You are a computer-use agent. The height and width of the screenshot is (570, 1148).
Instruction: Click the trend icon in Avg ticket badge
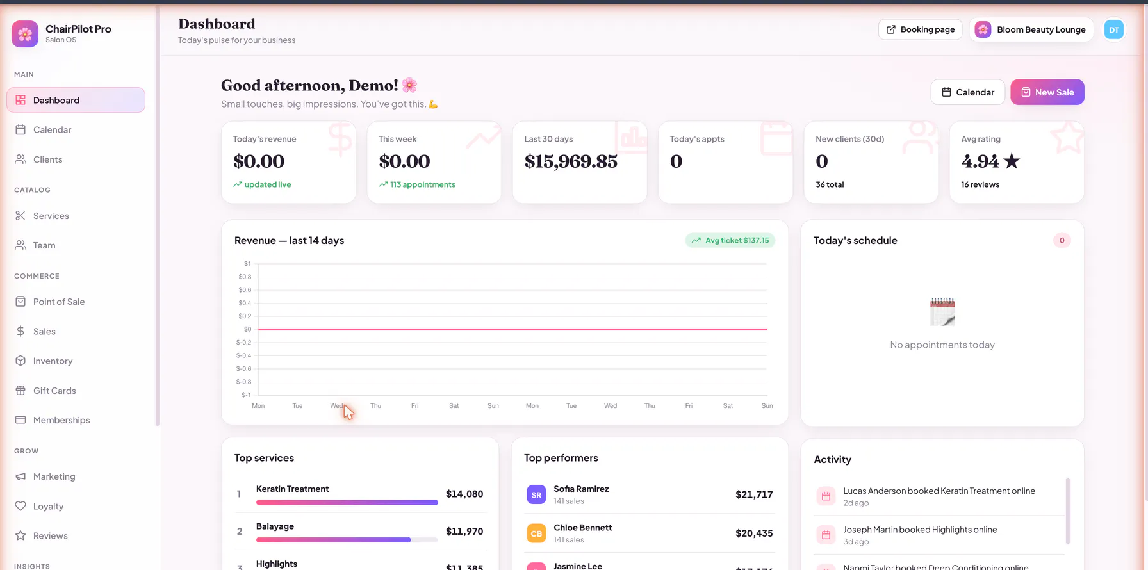pyautogui.click(x=696, y=240)
